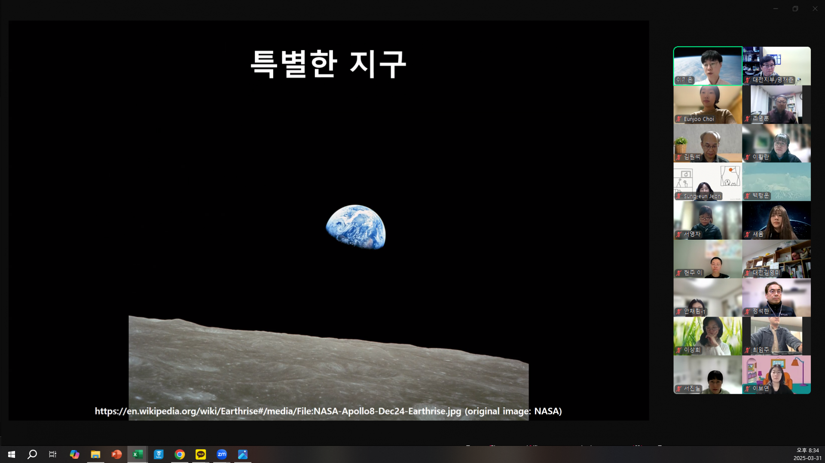Select 김원석's video tile
The width and height of the screenshot is (825, 463).
708,143
